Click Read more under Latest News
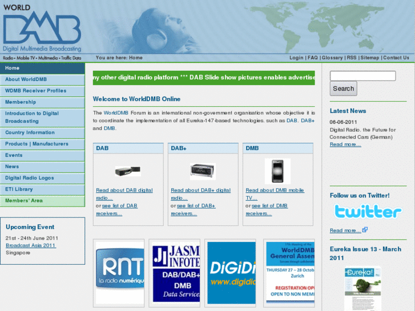 coord(345,144)
